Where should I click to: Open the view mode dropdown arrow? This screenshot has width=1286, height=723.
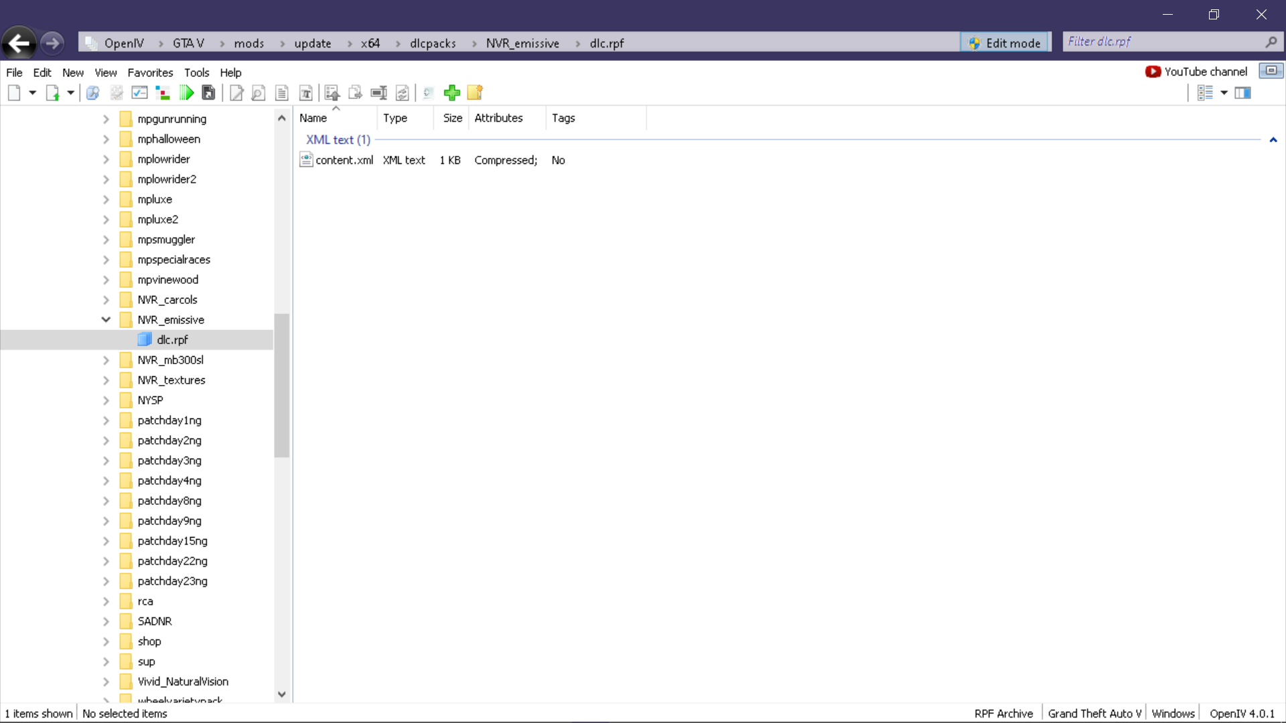[1224, 93]
